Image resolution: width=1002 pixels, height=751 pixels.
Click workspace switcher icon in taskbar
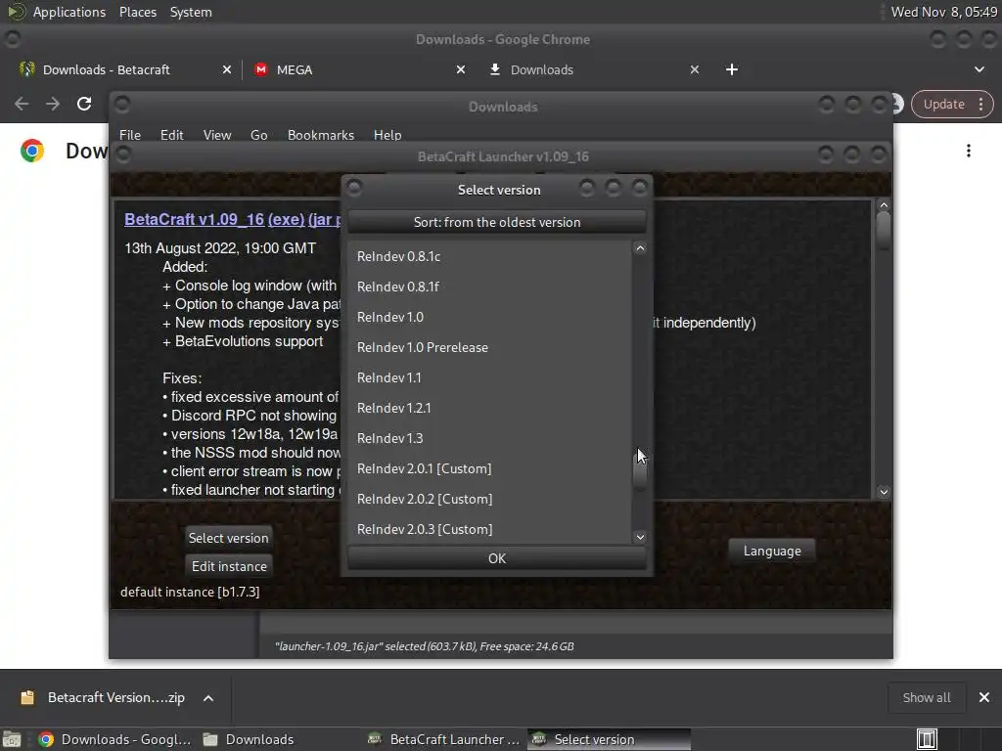pos(927,739)
